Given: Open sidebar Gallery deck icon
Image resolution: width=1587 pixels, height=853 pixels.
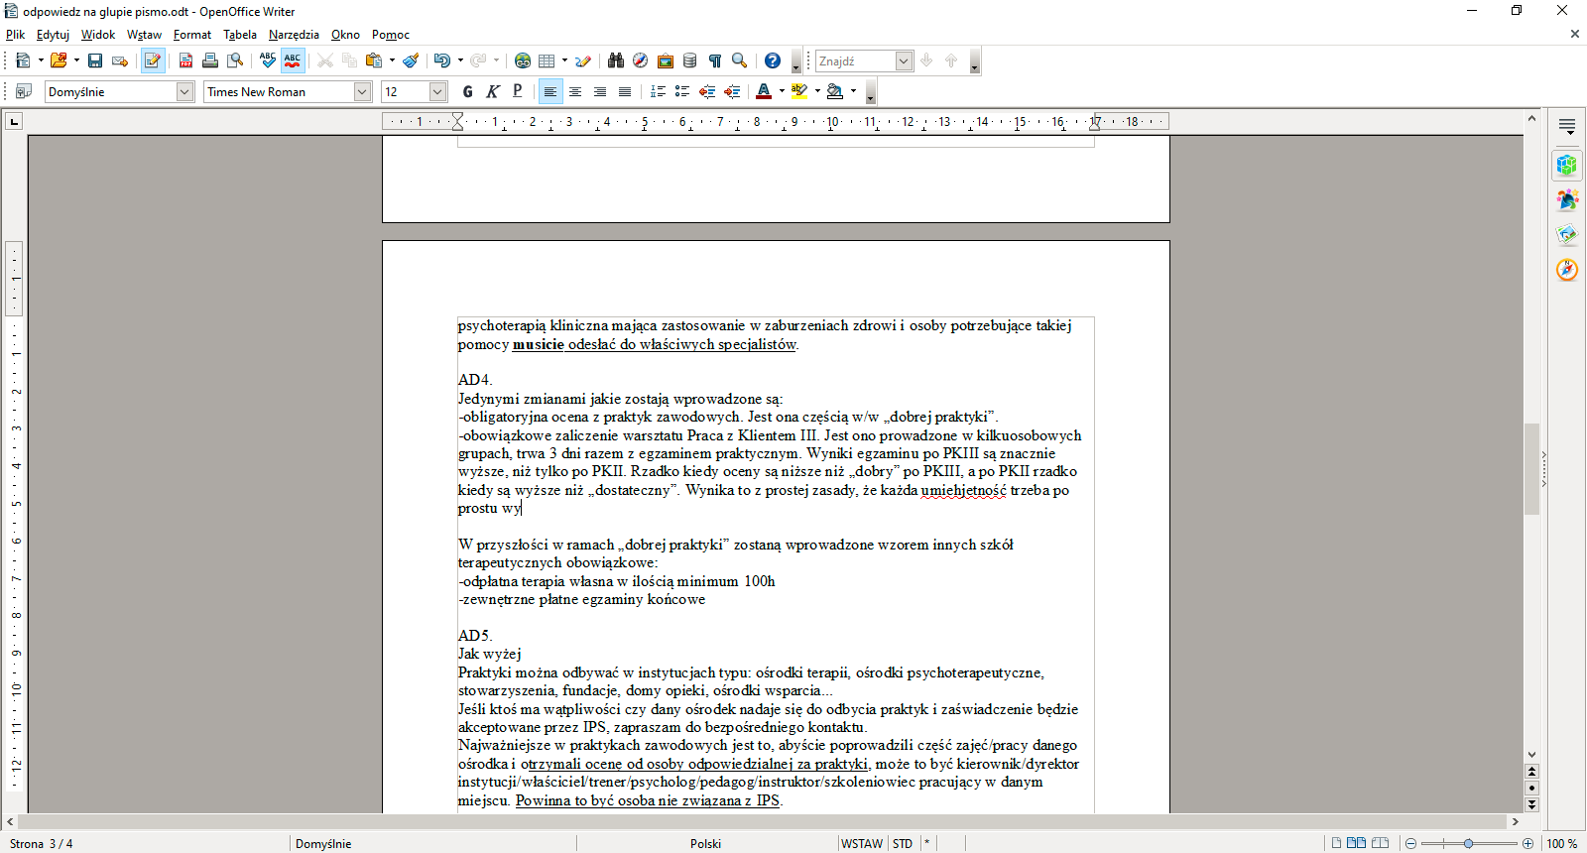Looking at the screenshot, I should [x=1567, y=234].
